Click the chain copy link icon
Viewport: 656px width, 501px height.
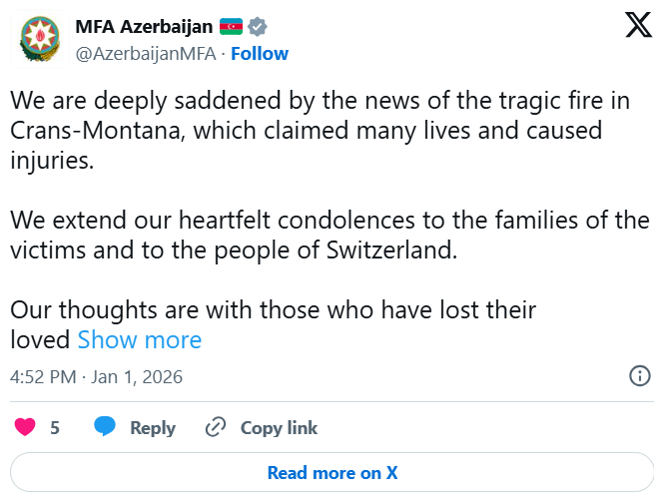(215, 427)
